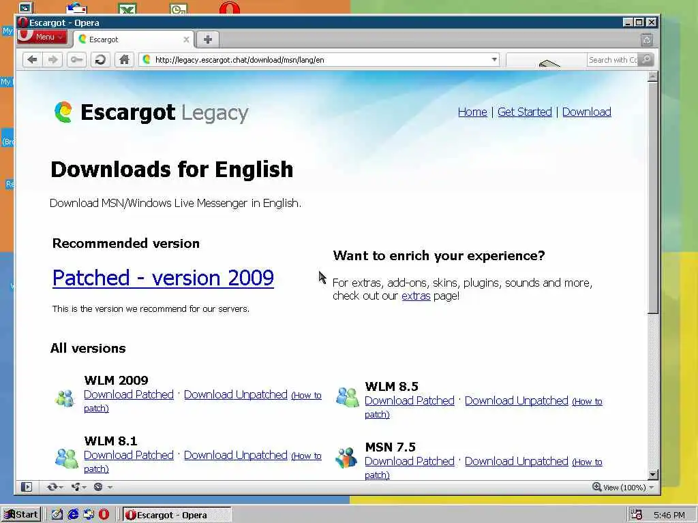The image size is (698, 523).
Task: Expand the address bar history dropdown
Action: pos(494,60)
